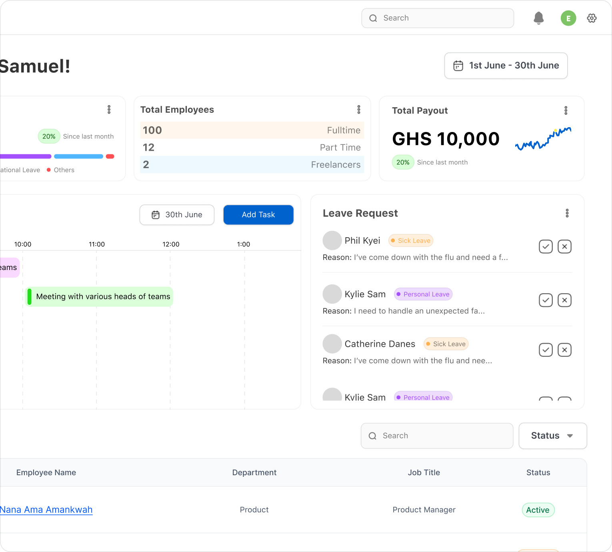
Task: Click the first Kylie Sam Personal Leave tag
Action: click(423, 294)
